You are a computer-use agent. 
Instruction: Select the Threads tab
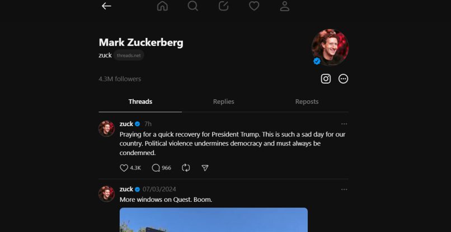tap(140, 101)
